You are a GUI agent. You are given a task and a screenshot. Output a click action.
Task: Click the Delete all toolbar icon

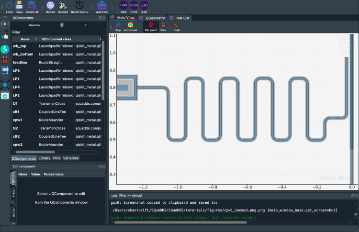click(32, 7)
